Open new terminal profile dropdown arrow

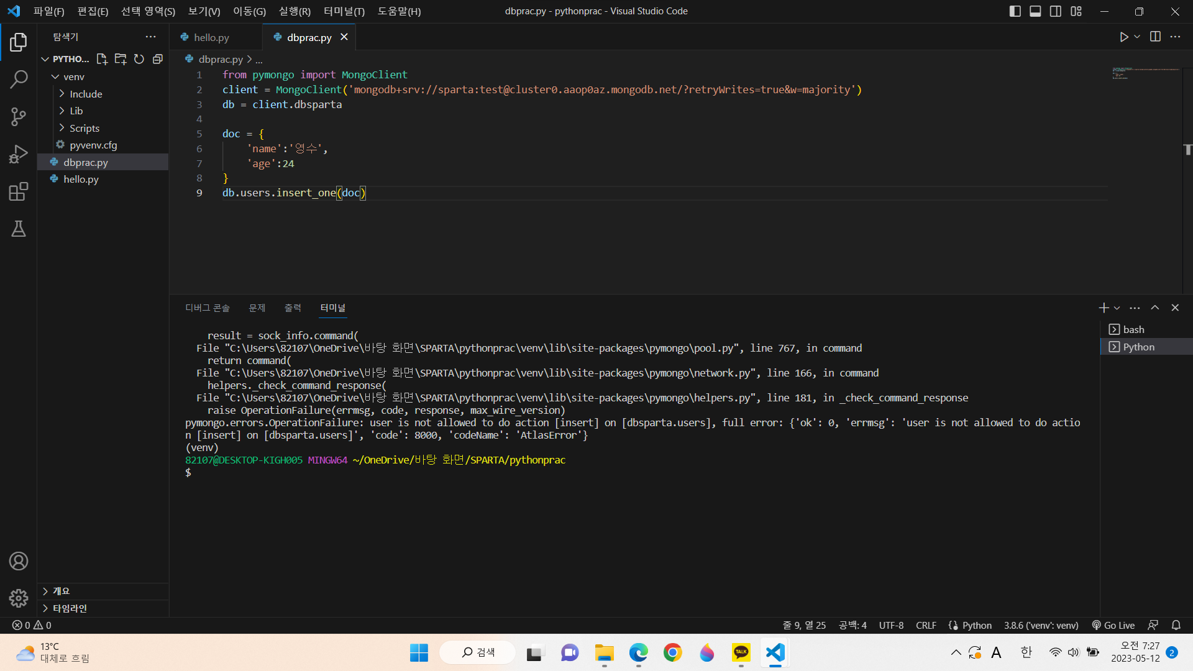pyautogui.click(x=1117, y=308)
